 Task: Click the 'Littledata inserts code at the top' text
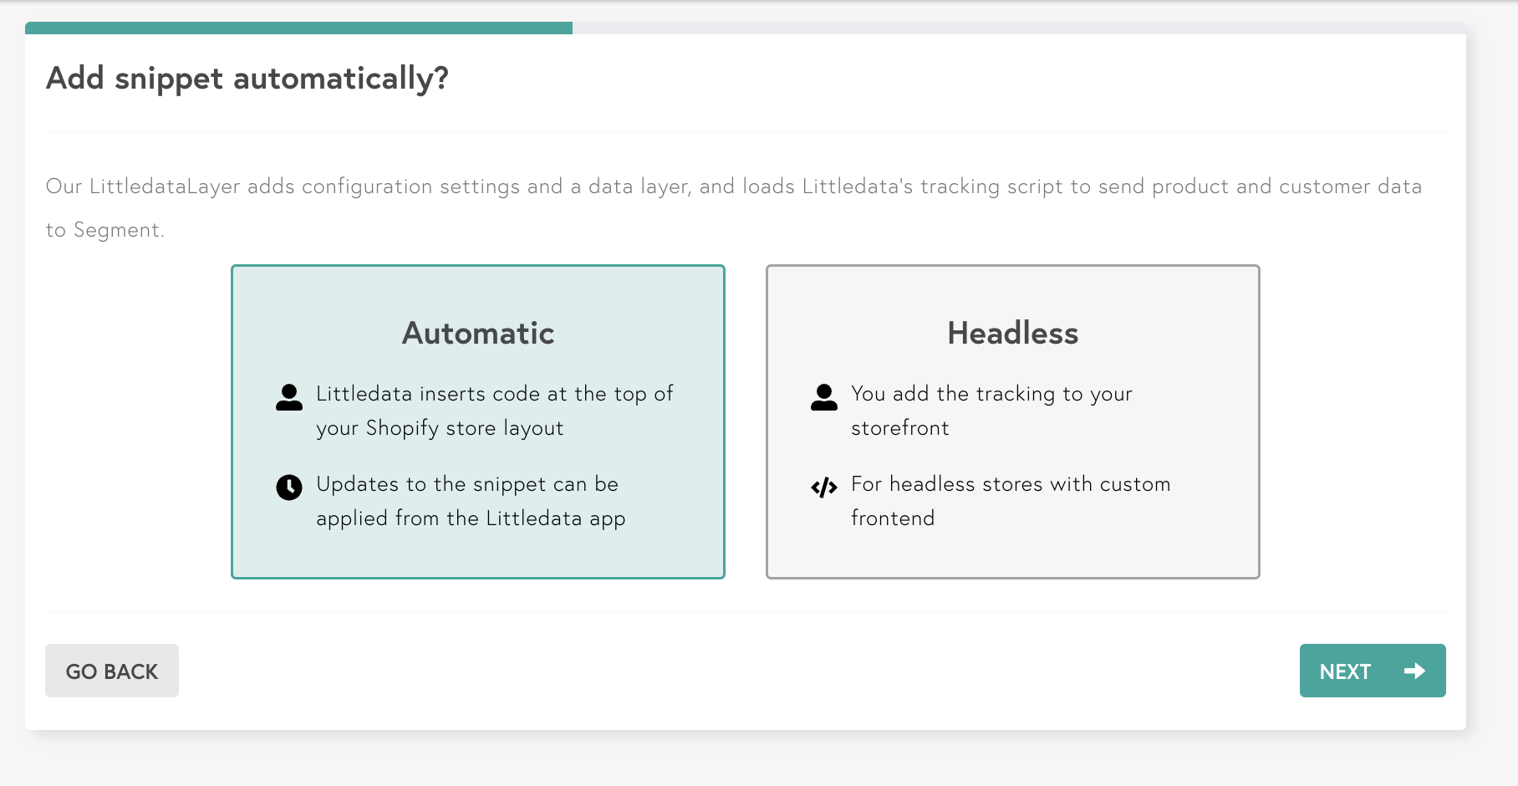pyautogui.click(x=495, y=411)
